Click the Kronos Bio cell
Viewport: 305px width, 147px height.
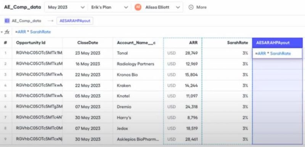[x=138, y=75]
